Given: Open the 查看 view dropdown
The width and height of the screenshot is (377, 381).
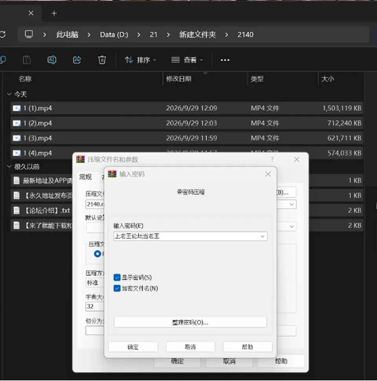Looking at the screenshot, I should 187,60.
